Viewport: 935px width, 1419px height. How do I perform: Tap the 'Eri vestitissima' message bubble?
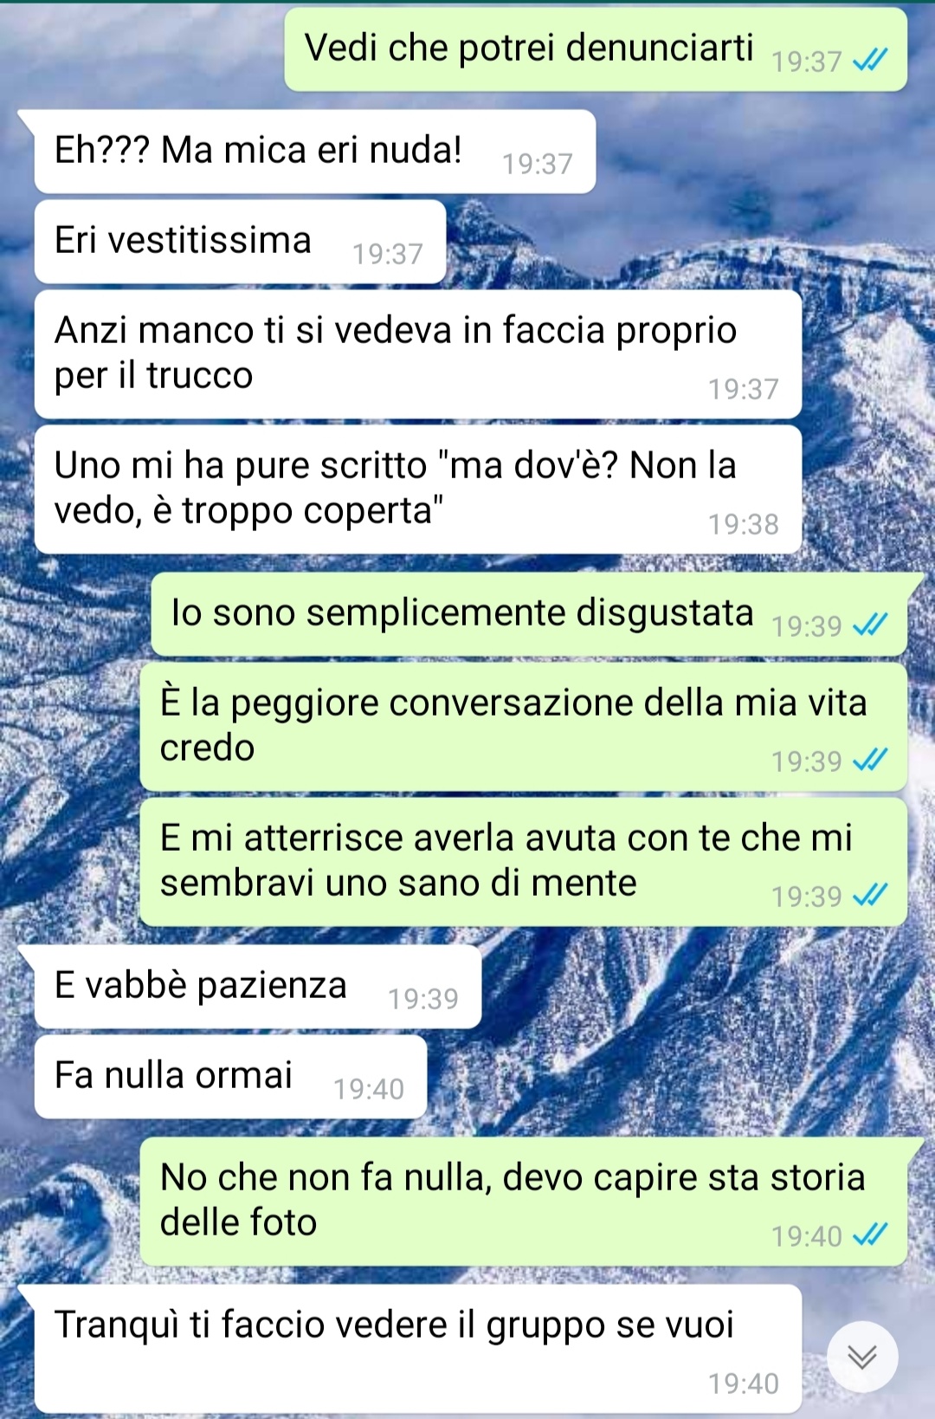(x=240, y=242)
